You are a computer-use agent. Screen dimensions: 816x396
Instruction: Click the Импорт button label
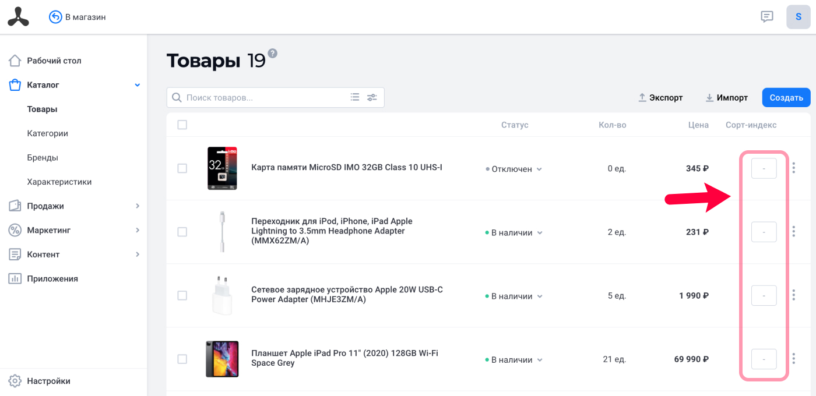(x=733, y=98)
